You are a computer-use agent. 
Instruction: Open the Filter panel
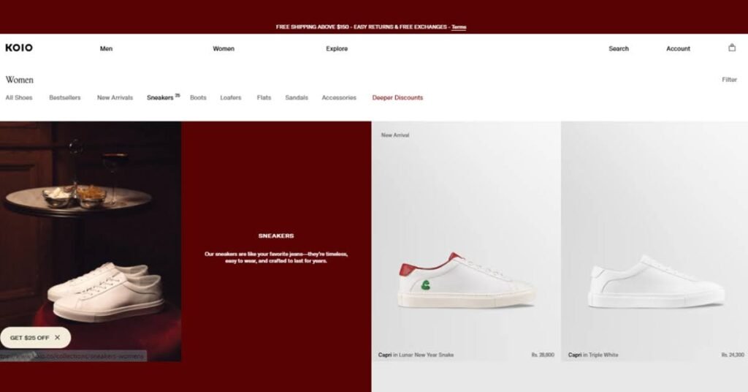tap(729, 80)
